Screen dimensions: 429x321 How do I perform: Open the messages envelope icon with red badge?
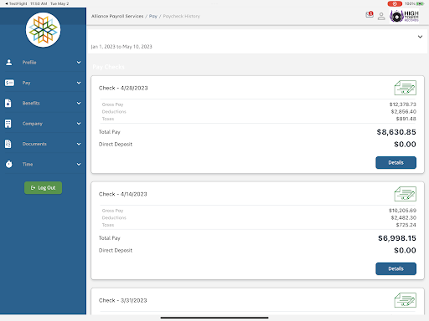click(370, 14)
